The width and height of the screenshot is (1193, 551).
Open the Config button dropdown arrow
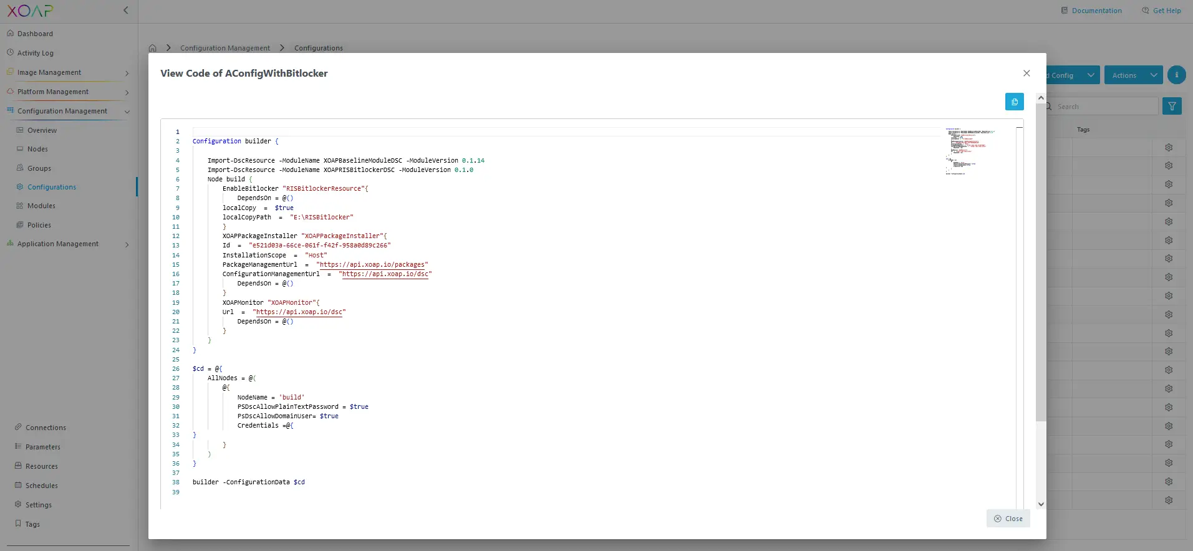1091,75
